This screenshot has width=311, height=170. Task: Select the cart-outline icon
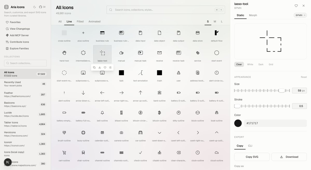[x=64, y=154]
